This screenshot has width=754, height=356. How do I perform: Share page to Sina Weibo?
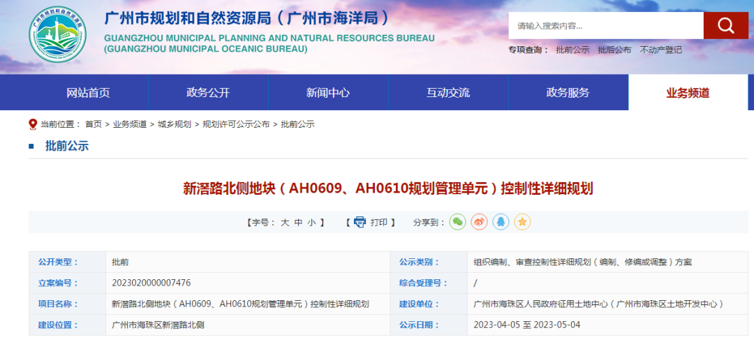coord(479,222)
